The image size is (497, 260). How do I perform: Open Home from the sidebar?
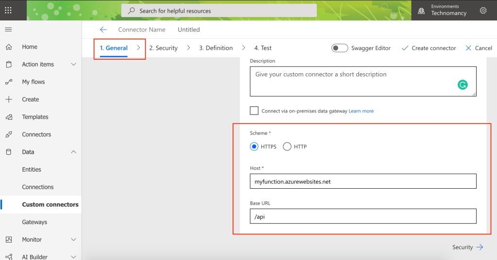(30, 47)
